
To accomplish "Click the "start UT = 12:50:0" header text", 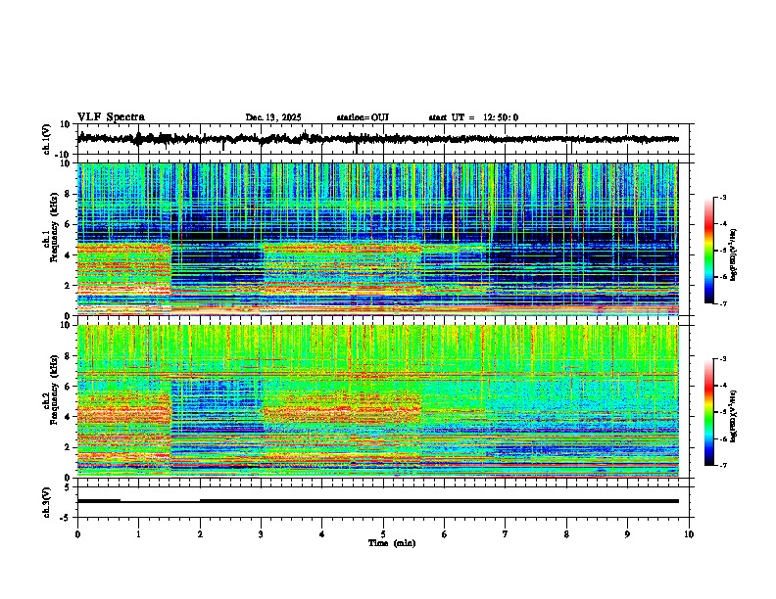I will pyautogui.click(x=473, y=117).
